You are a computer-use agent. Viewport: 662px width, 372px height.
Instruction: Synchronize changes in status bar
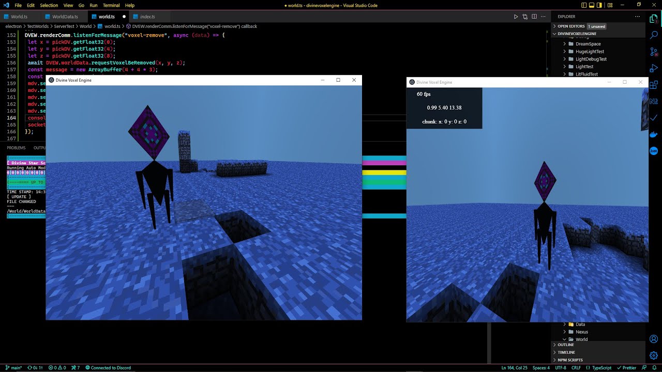(x=35, y=368)
